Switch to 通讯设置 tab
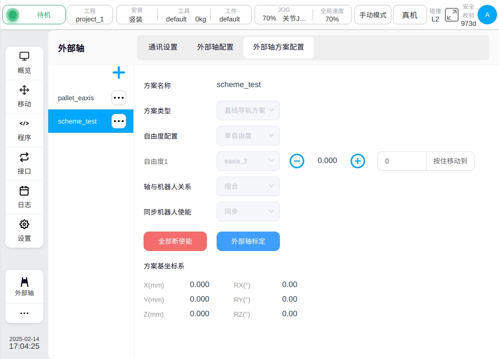The height and width of the screenshot is (359, 499). [163, 47]
